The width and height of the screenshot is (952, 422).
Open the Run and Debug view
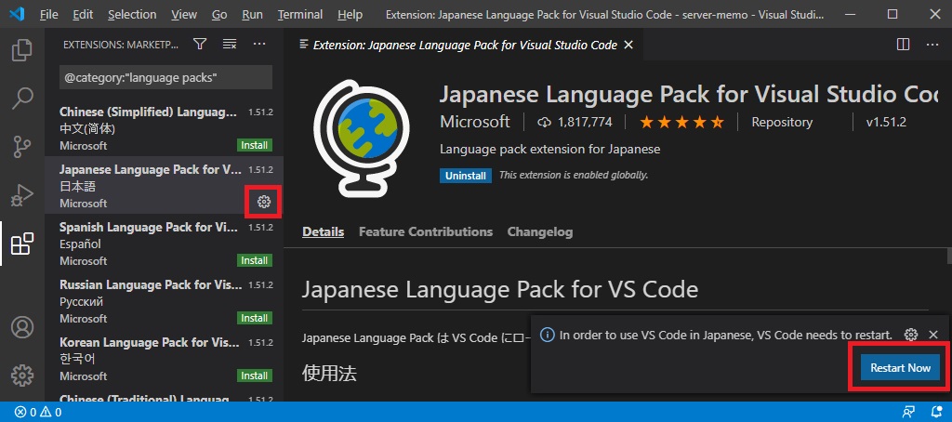click(22, 195)
